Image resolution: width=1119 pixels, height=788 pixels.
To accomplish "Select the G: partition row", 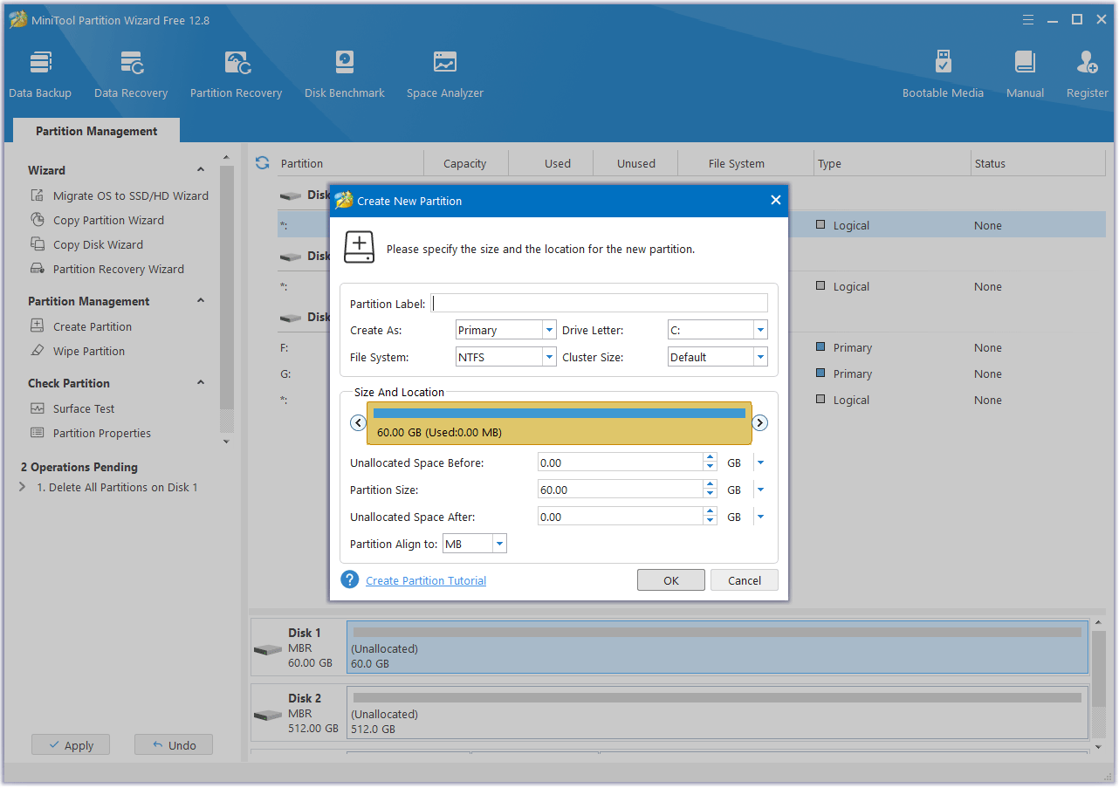I will point(691,374).
